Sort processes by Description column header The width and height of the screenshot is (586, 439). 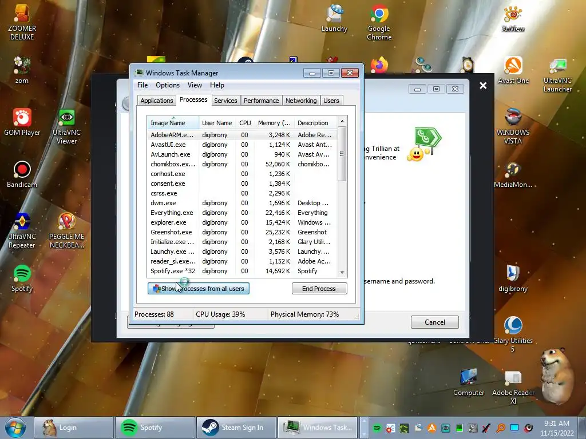click(315, 123)
